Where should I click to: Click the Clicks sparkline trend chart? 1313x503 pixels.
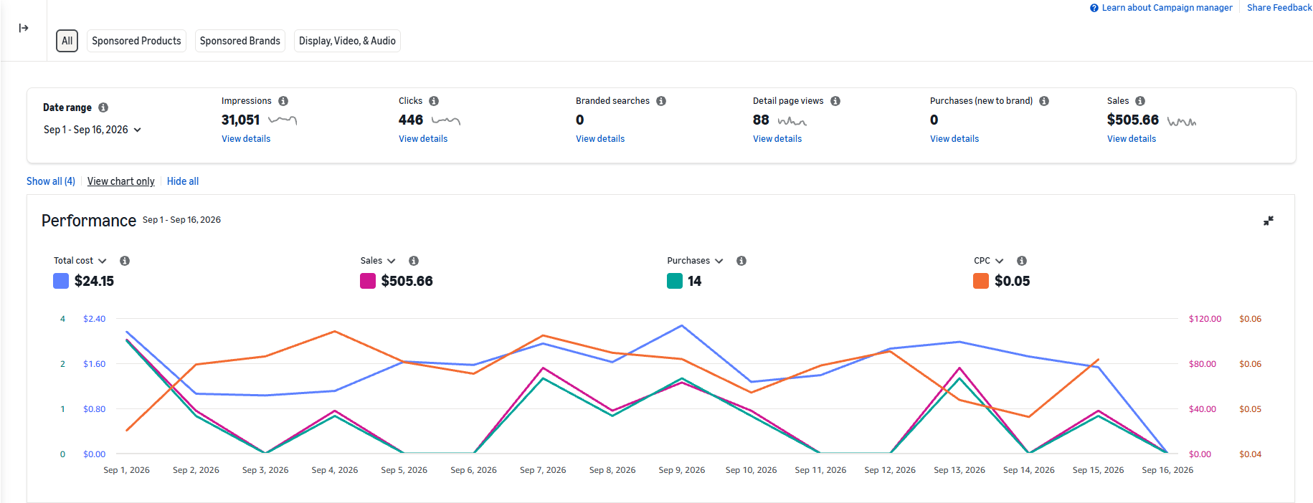point(446,120)
